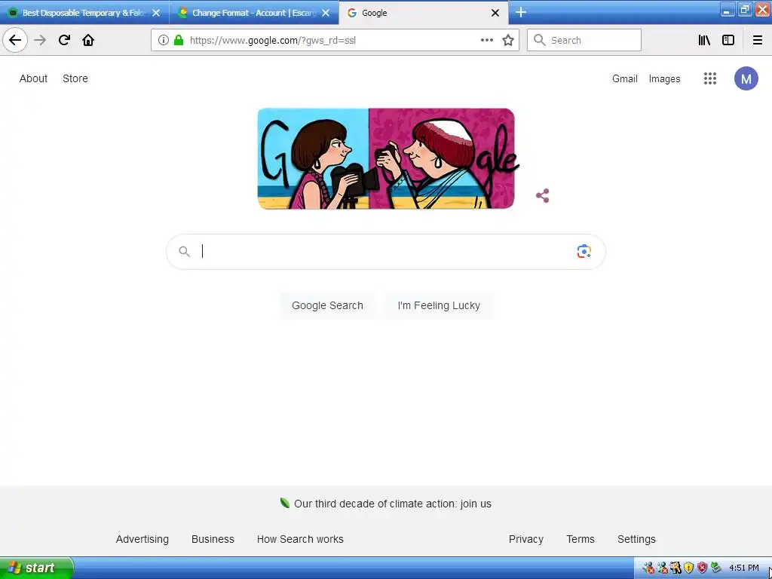Show site information icon in address bar

(164, 40)
